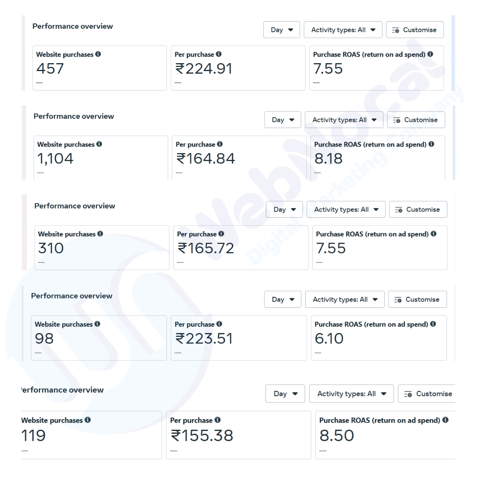Select the Per purchase card showing ₹165.72
This screenshot has width=477, height=477.
click(241, 248)
